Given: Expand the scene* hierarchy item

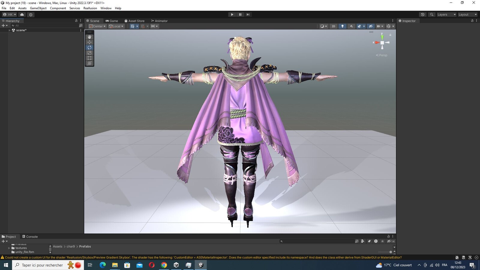Looking at the screenshot, I should 10,30.
